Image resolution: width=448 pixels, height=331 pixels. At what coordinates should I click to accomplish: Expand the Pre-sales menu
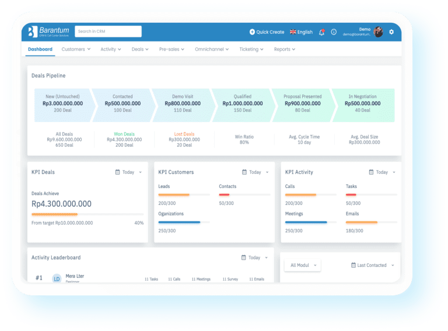click(x=171, y=49)
